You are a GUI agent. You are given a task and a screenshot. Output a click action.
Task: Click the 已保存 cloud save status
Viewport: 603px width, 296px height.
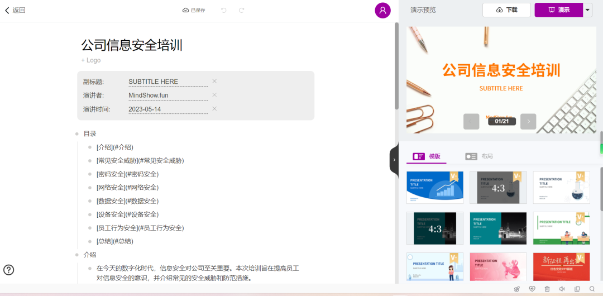pos(194,11)
